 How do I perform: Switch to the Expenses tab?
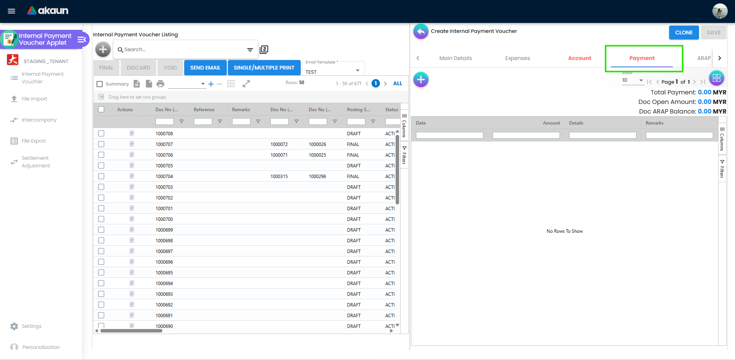[517, 58]
